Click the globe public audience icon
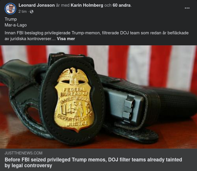197x171 pixels. tap(32, 12)
